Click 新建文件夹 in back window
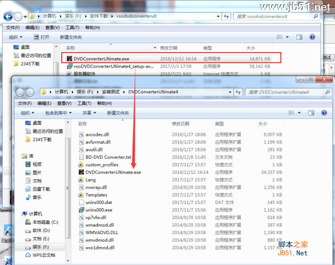This screenshot has height=265, width=335. pyautogui.click(x=71, y=37)
